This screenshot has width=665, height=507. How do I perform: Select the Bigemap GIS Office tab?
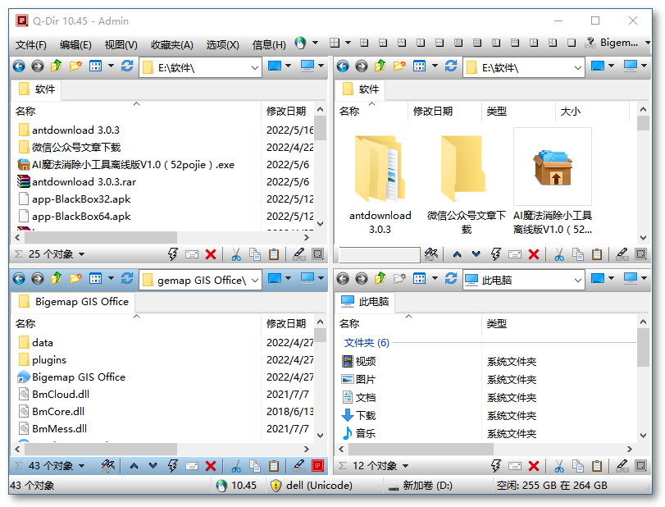pos(73,302)
